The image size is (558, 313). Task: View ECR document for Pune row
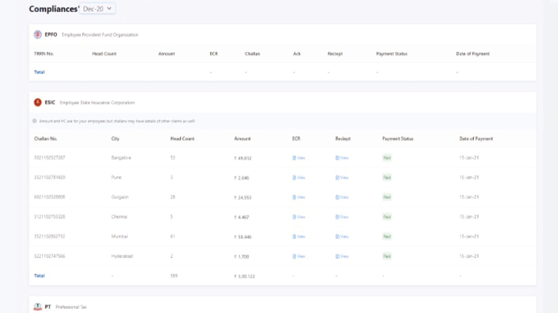tap(299, 178)
